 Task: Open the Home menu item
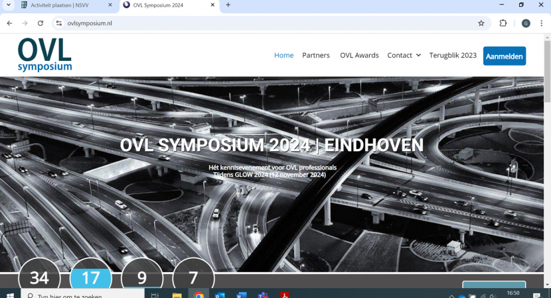tap(283, 56)
